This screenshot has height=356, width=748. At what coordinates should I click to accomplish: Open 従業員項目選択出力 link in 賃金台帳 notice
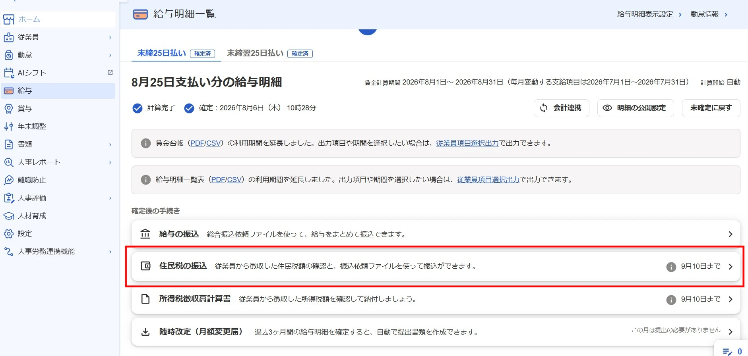coord(467,143)
